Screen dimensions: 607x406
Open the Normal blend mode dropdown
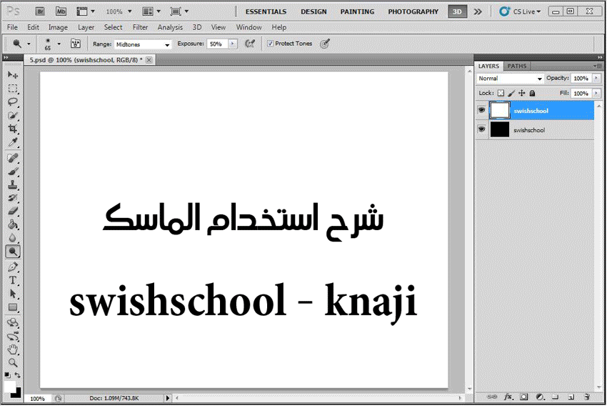pyautogui.click(x=510, y=79)
